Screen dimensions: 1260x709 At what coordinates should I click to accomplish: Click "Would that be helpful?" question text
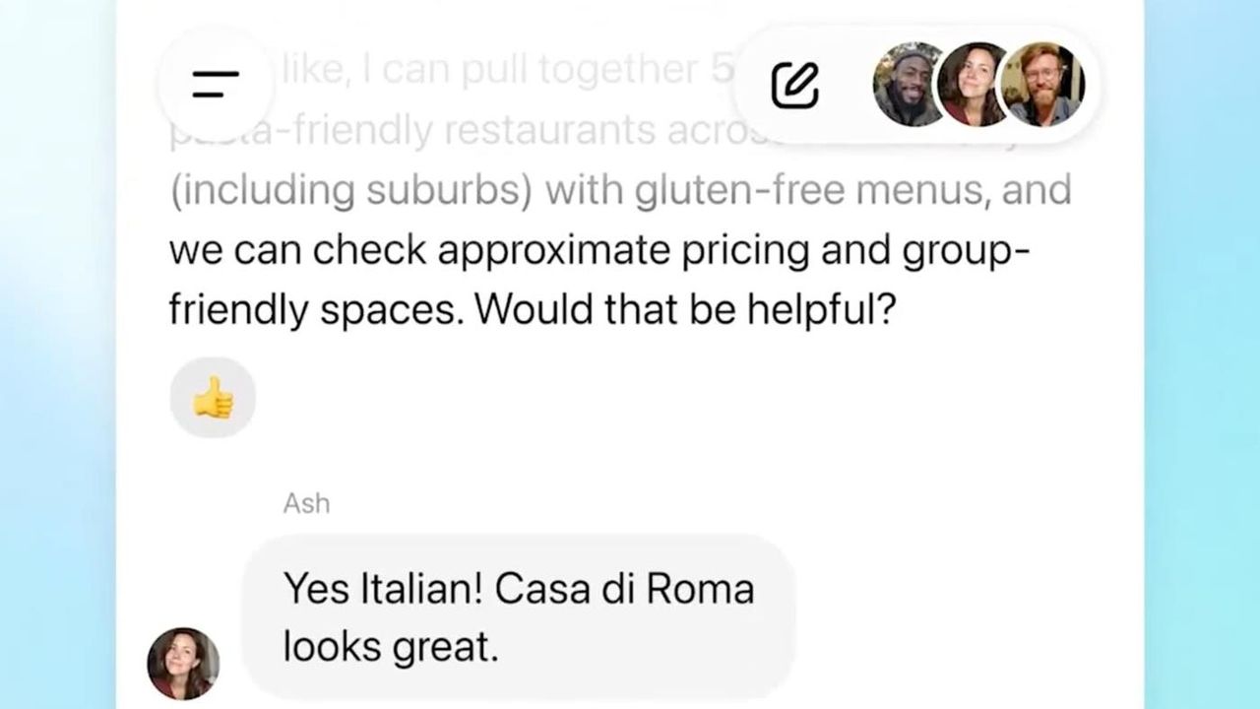click(685, 310)
